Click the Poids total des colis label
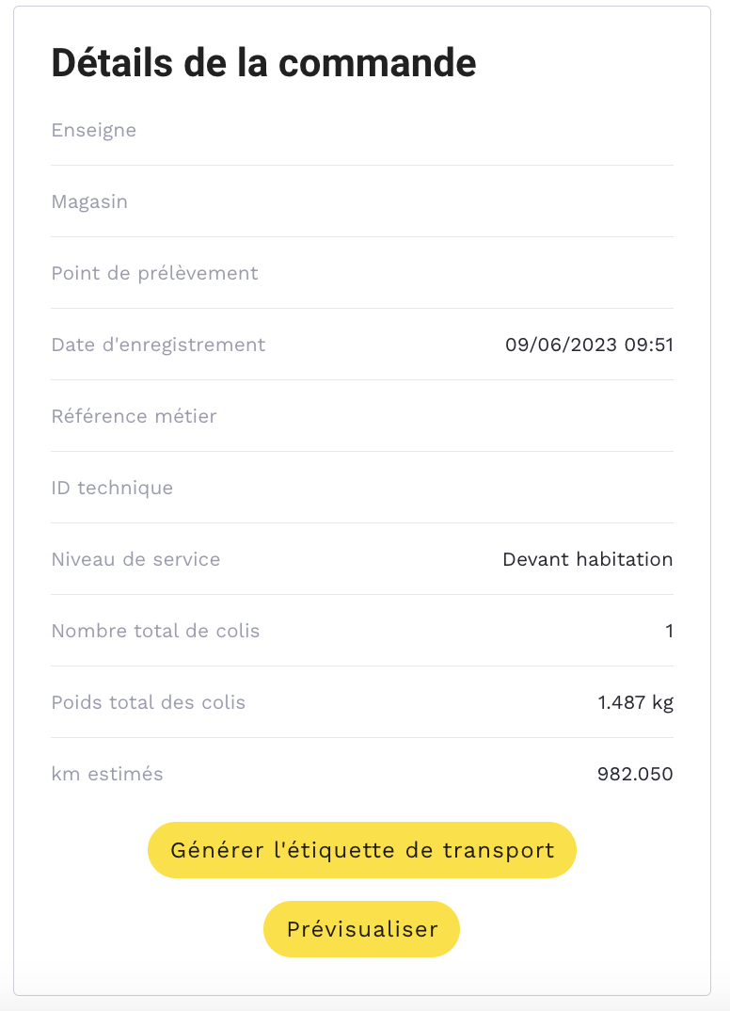Screen dimensions: 730x1011 [x=148, y=702]
